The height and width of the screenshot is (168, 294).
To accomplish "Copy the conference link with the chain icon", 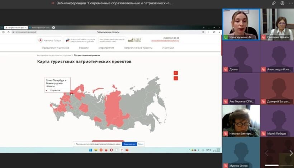I will [x=274, y=3].
